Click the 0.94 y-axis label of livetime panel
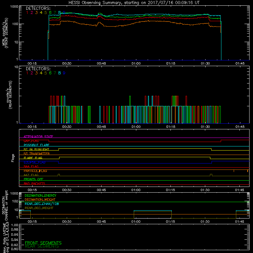 click(x=15, y=240)
